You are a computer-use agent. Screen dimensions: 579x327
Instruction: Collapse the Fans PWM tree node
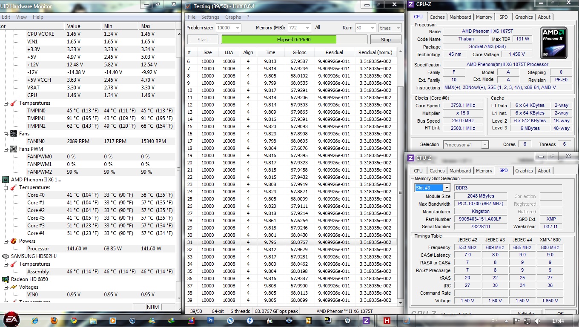click(6, 149)
